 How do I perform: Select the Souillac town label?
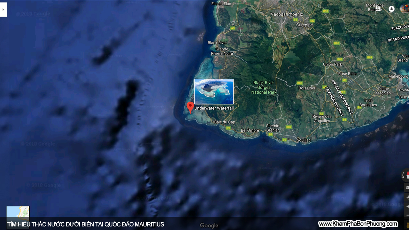pyautogui.click(x=303, y=140)
